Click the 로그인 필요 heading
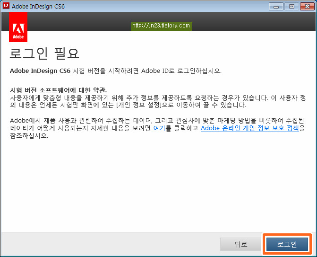 tap(44, 53)
